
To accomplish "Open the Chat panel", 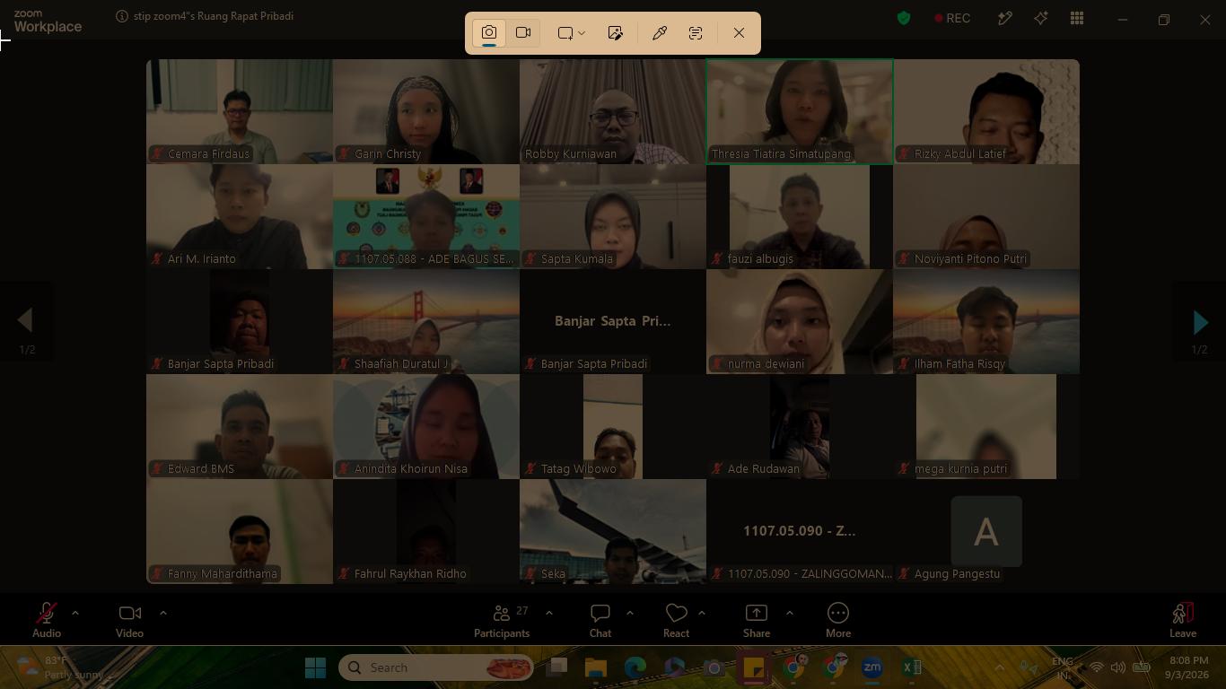I will tap(600, 620).
